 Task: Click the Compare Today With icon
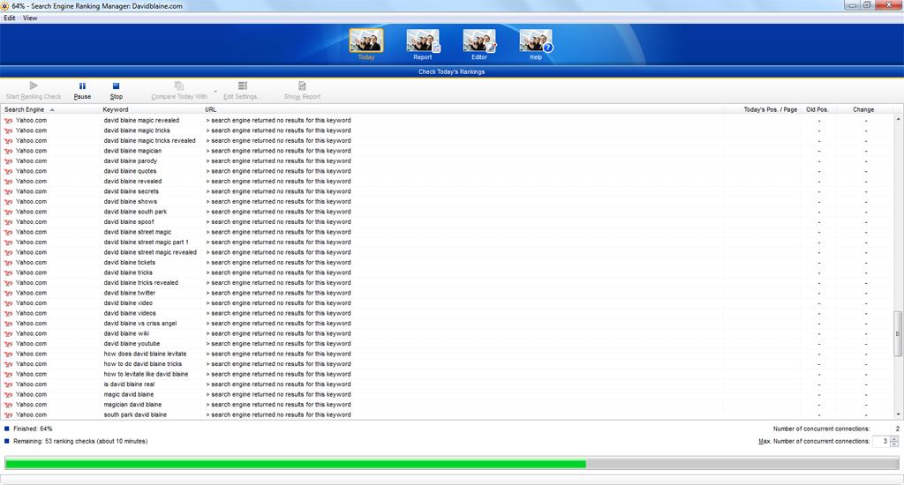click(x=178, y=86)
